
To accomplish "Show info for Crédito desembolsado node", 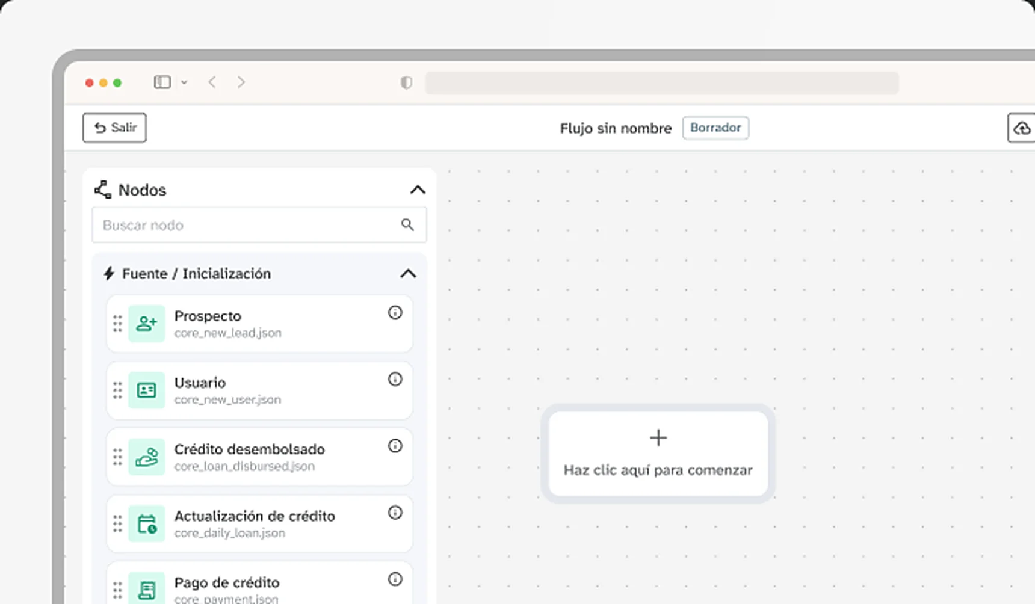I will pyautogui.click(x=395, y=446).
